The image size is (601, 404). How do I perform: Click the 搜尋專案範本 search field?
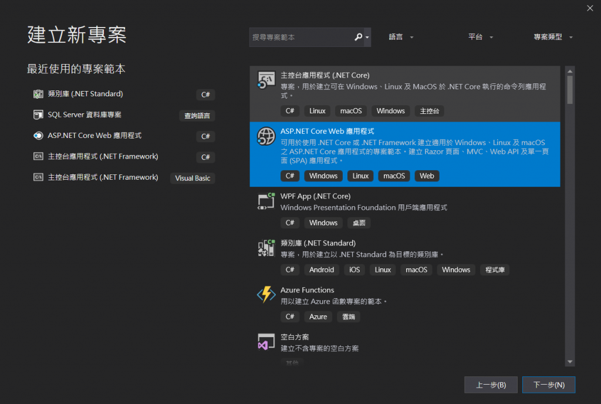(300, 37)
